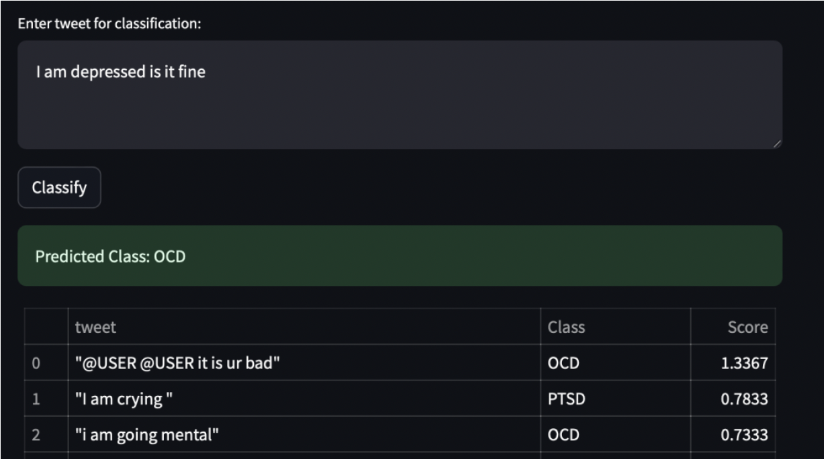
Task: Sort table by the Class column header
Action: tap(566, 327)
